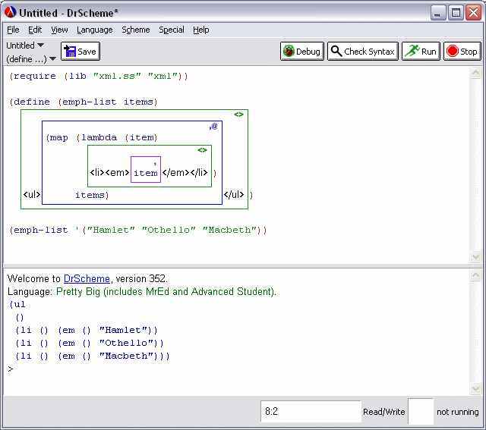This screenshot has width=486, height=430.
Task: Click the output line containing "Othello"
Action: pyautogui.click(x=90, y=343)
